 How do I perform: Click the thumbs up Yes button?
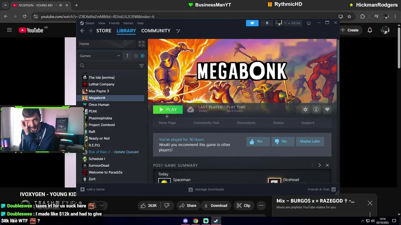coord(258,142)
